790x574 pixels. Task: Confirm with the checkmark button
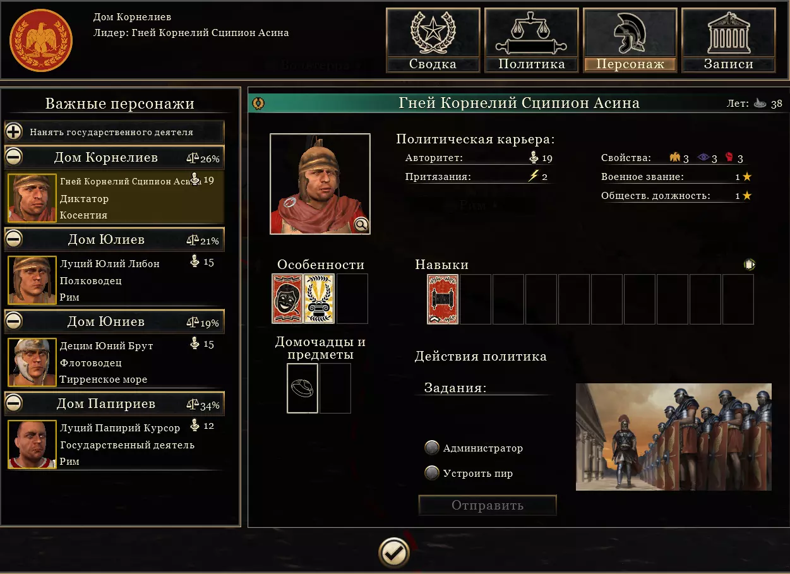(x=394, y=553)
